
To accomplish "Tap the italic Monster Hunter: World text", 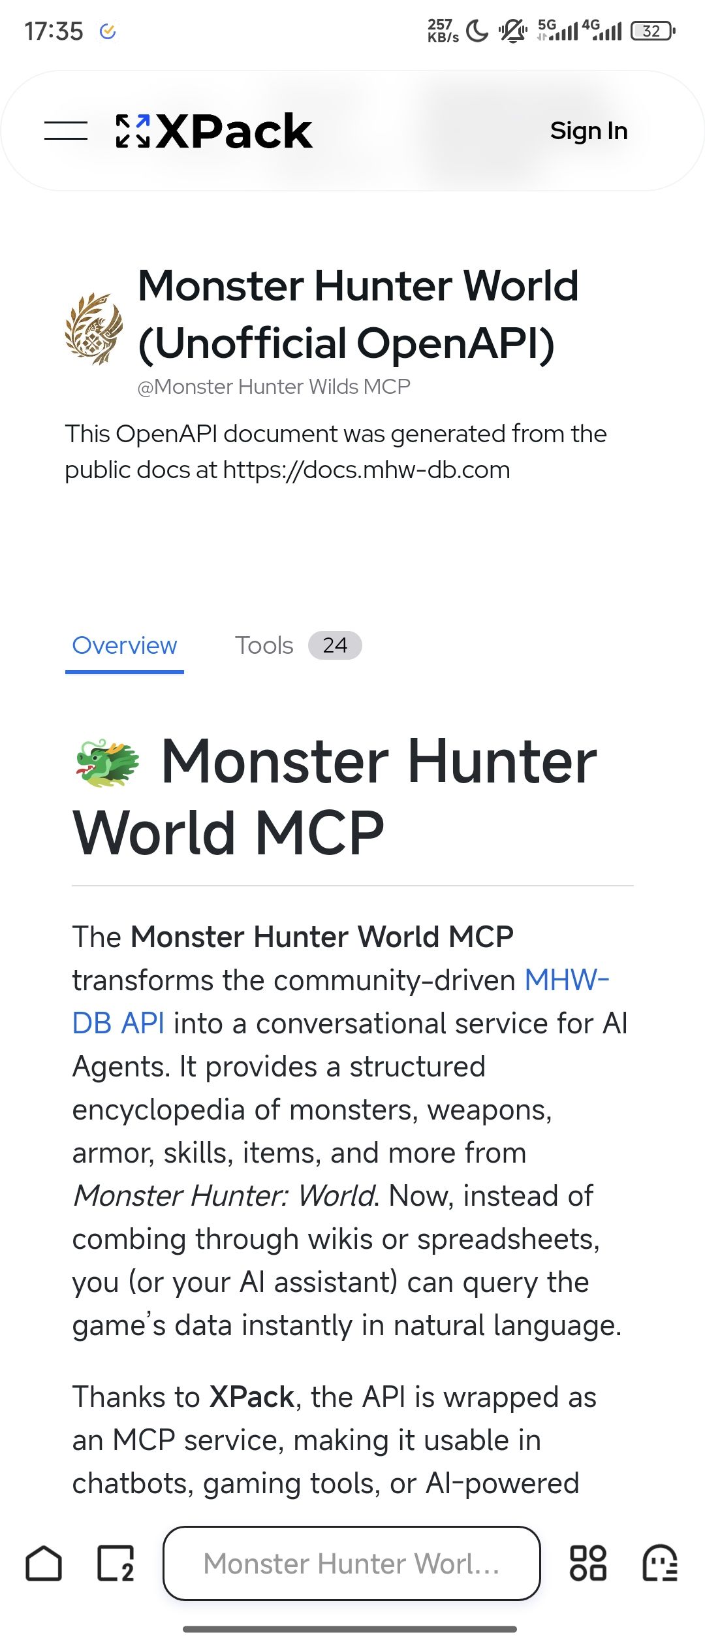I will click(225, 1196).
